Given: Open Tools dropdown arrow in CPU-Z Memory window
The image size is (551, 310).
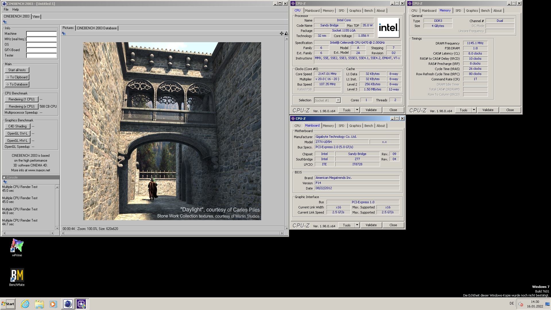Looking at the screenshot, I should click(x=474, y=110).
